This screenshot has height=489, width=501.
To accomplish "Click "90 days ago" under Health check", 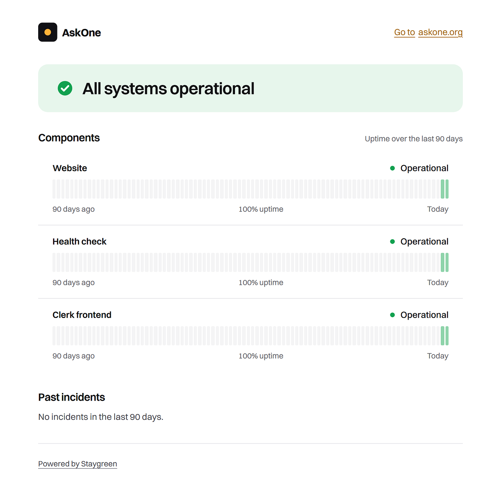I will pos(74,283).
